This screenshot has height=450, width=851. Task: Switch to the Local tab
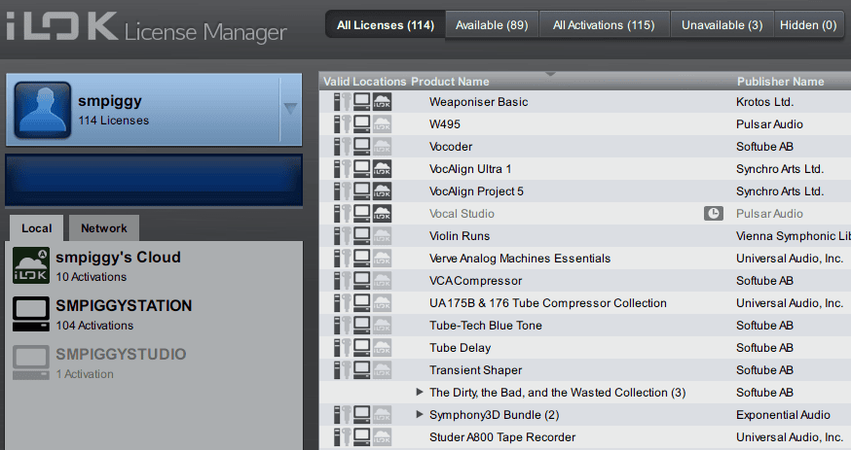(x=37, y=228)
